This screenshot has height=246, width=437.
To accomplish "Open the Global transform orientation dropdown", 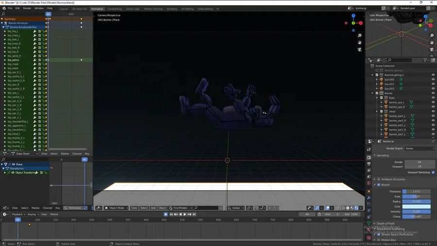I will (236, 208).
